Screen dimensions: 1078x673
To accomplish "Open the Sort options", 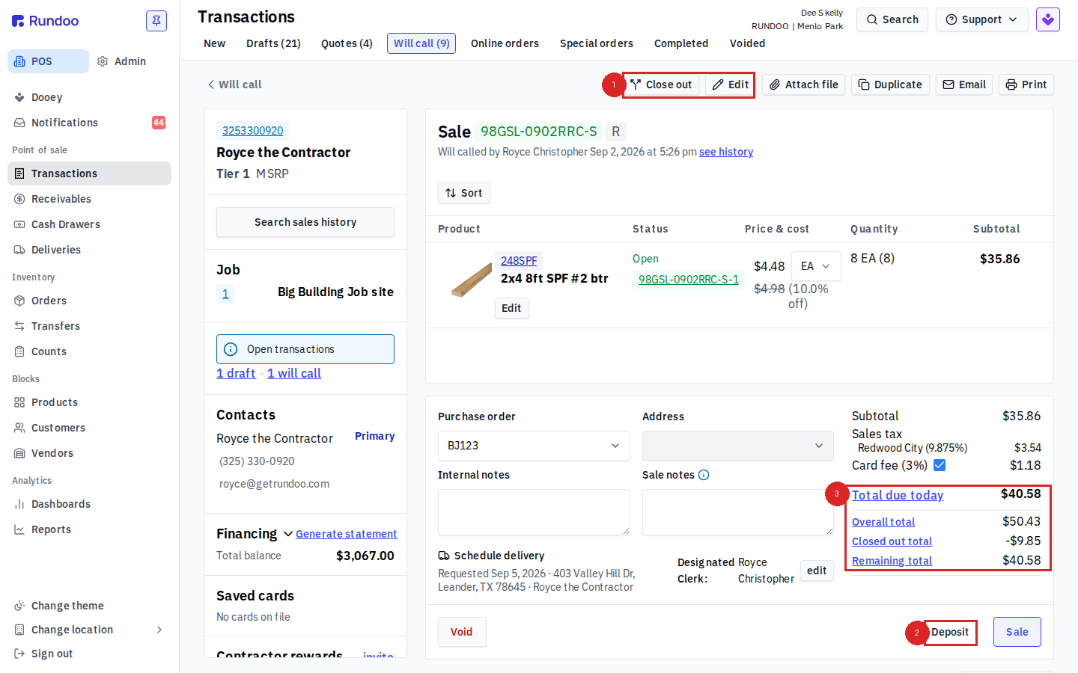I will [464, 193].
